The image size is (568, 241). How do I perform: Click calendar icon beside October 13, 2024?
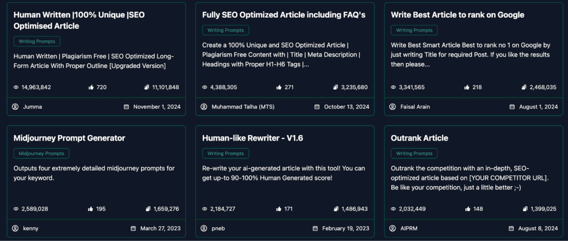(317, 106)
